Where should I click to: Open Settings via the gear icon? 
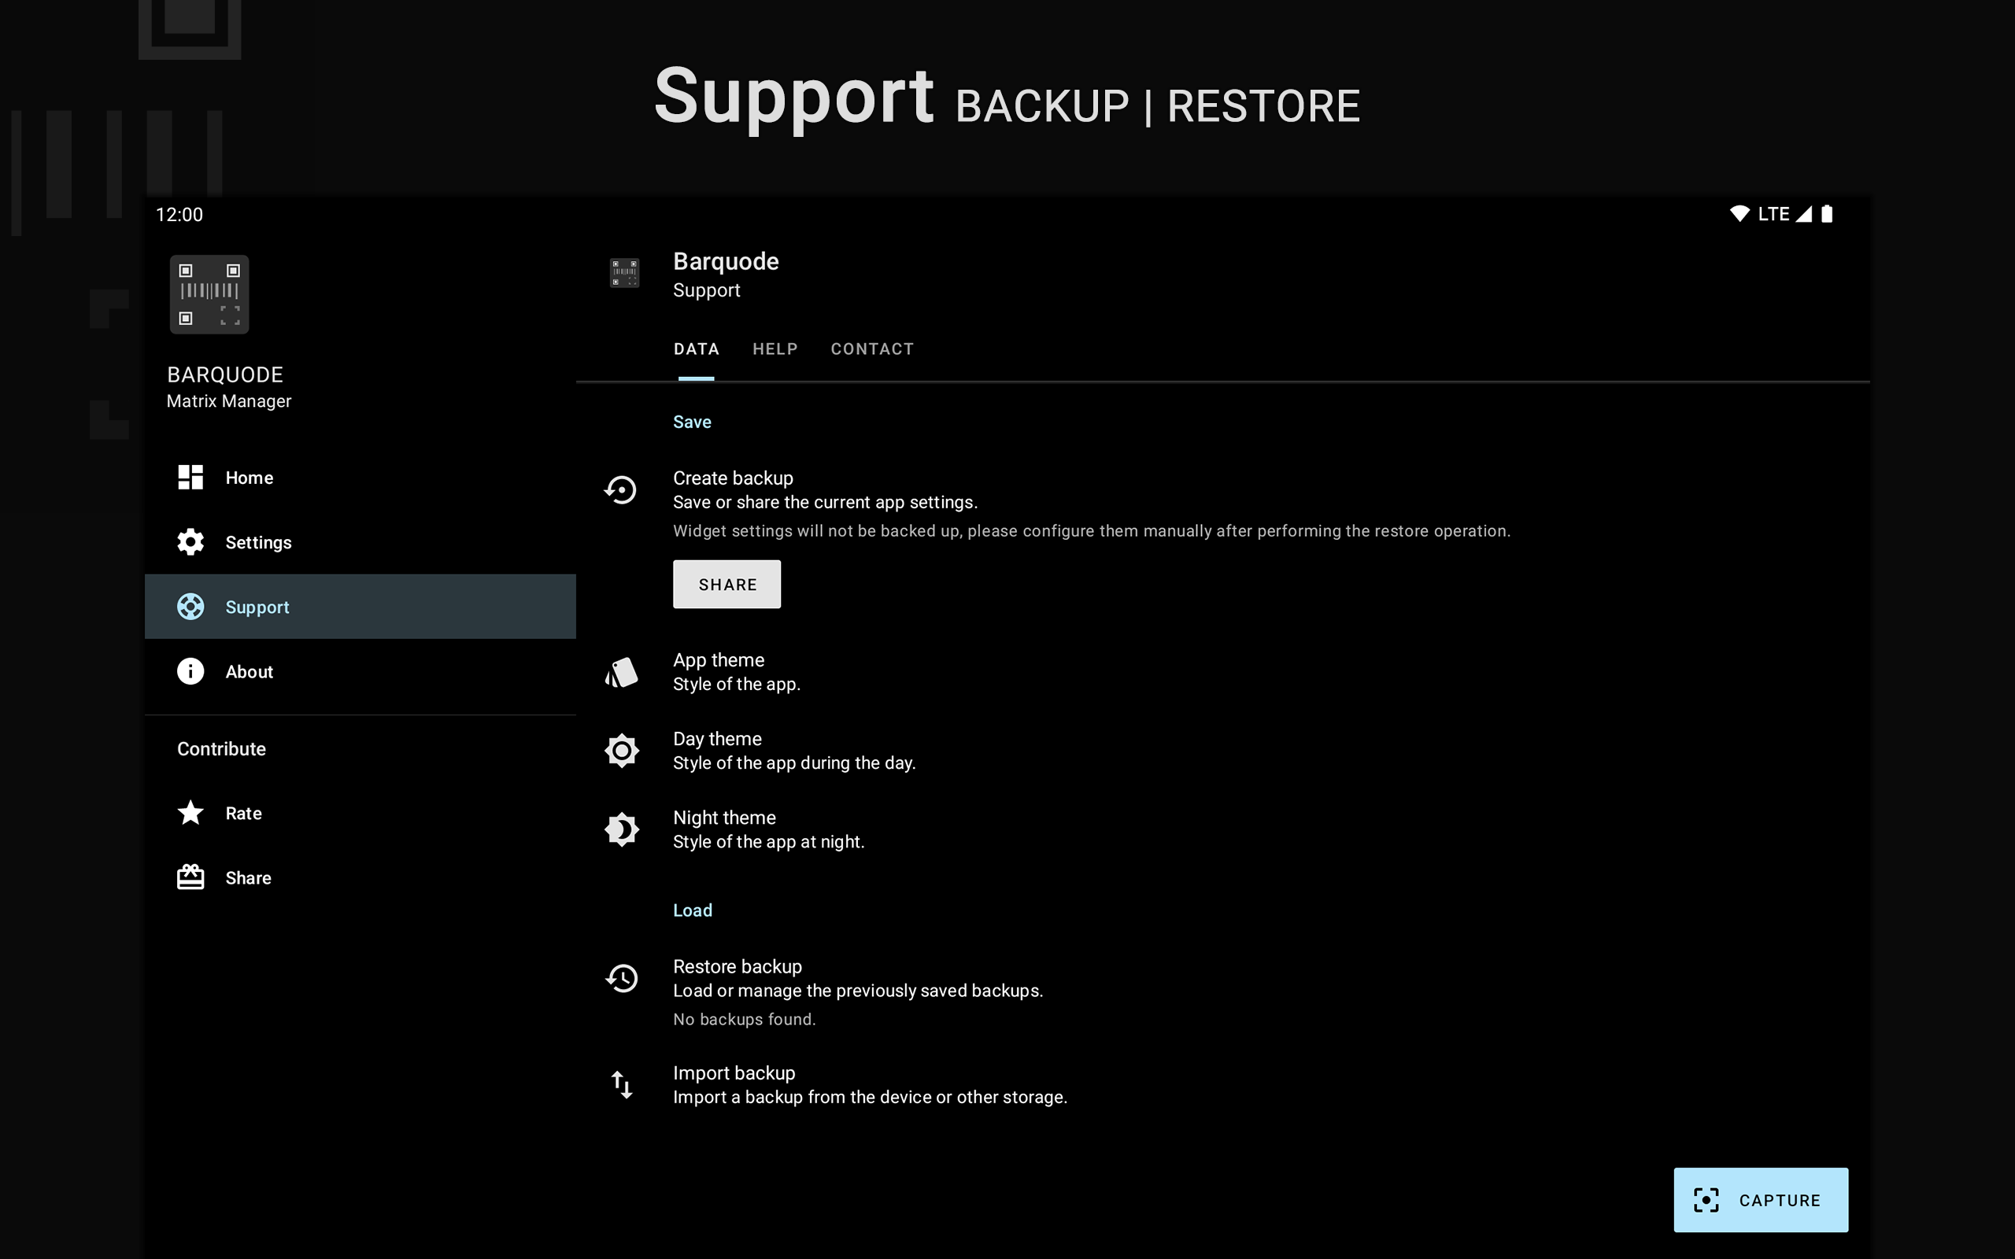(190, 542)
